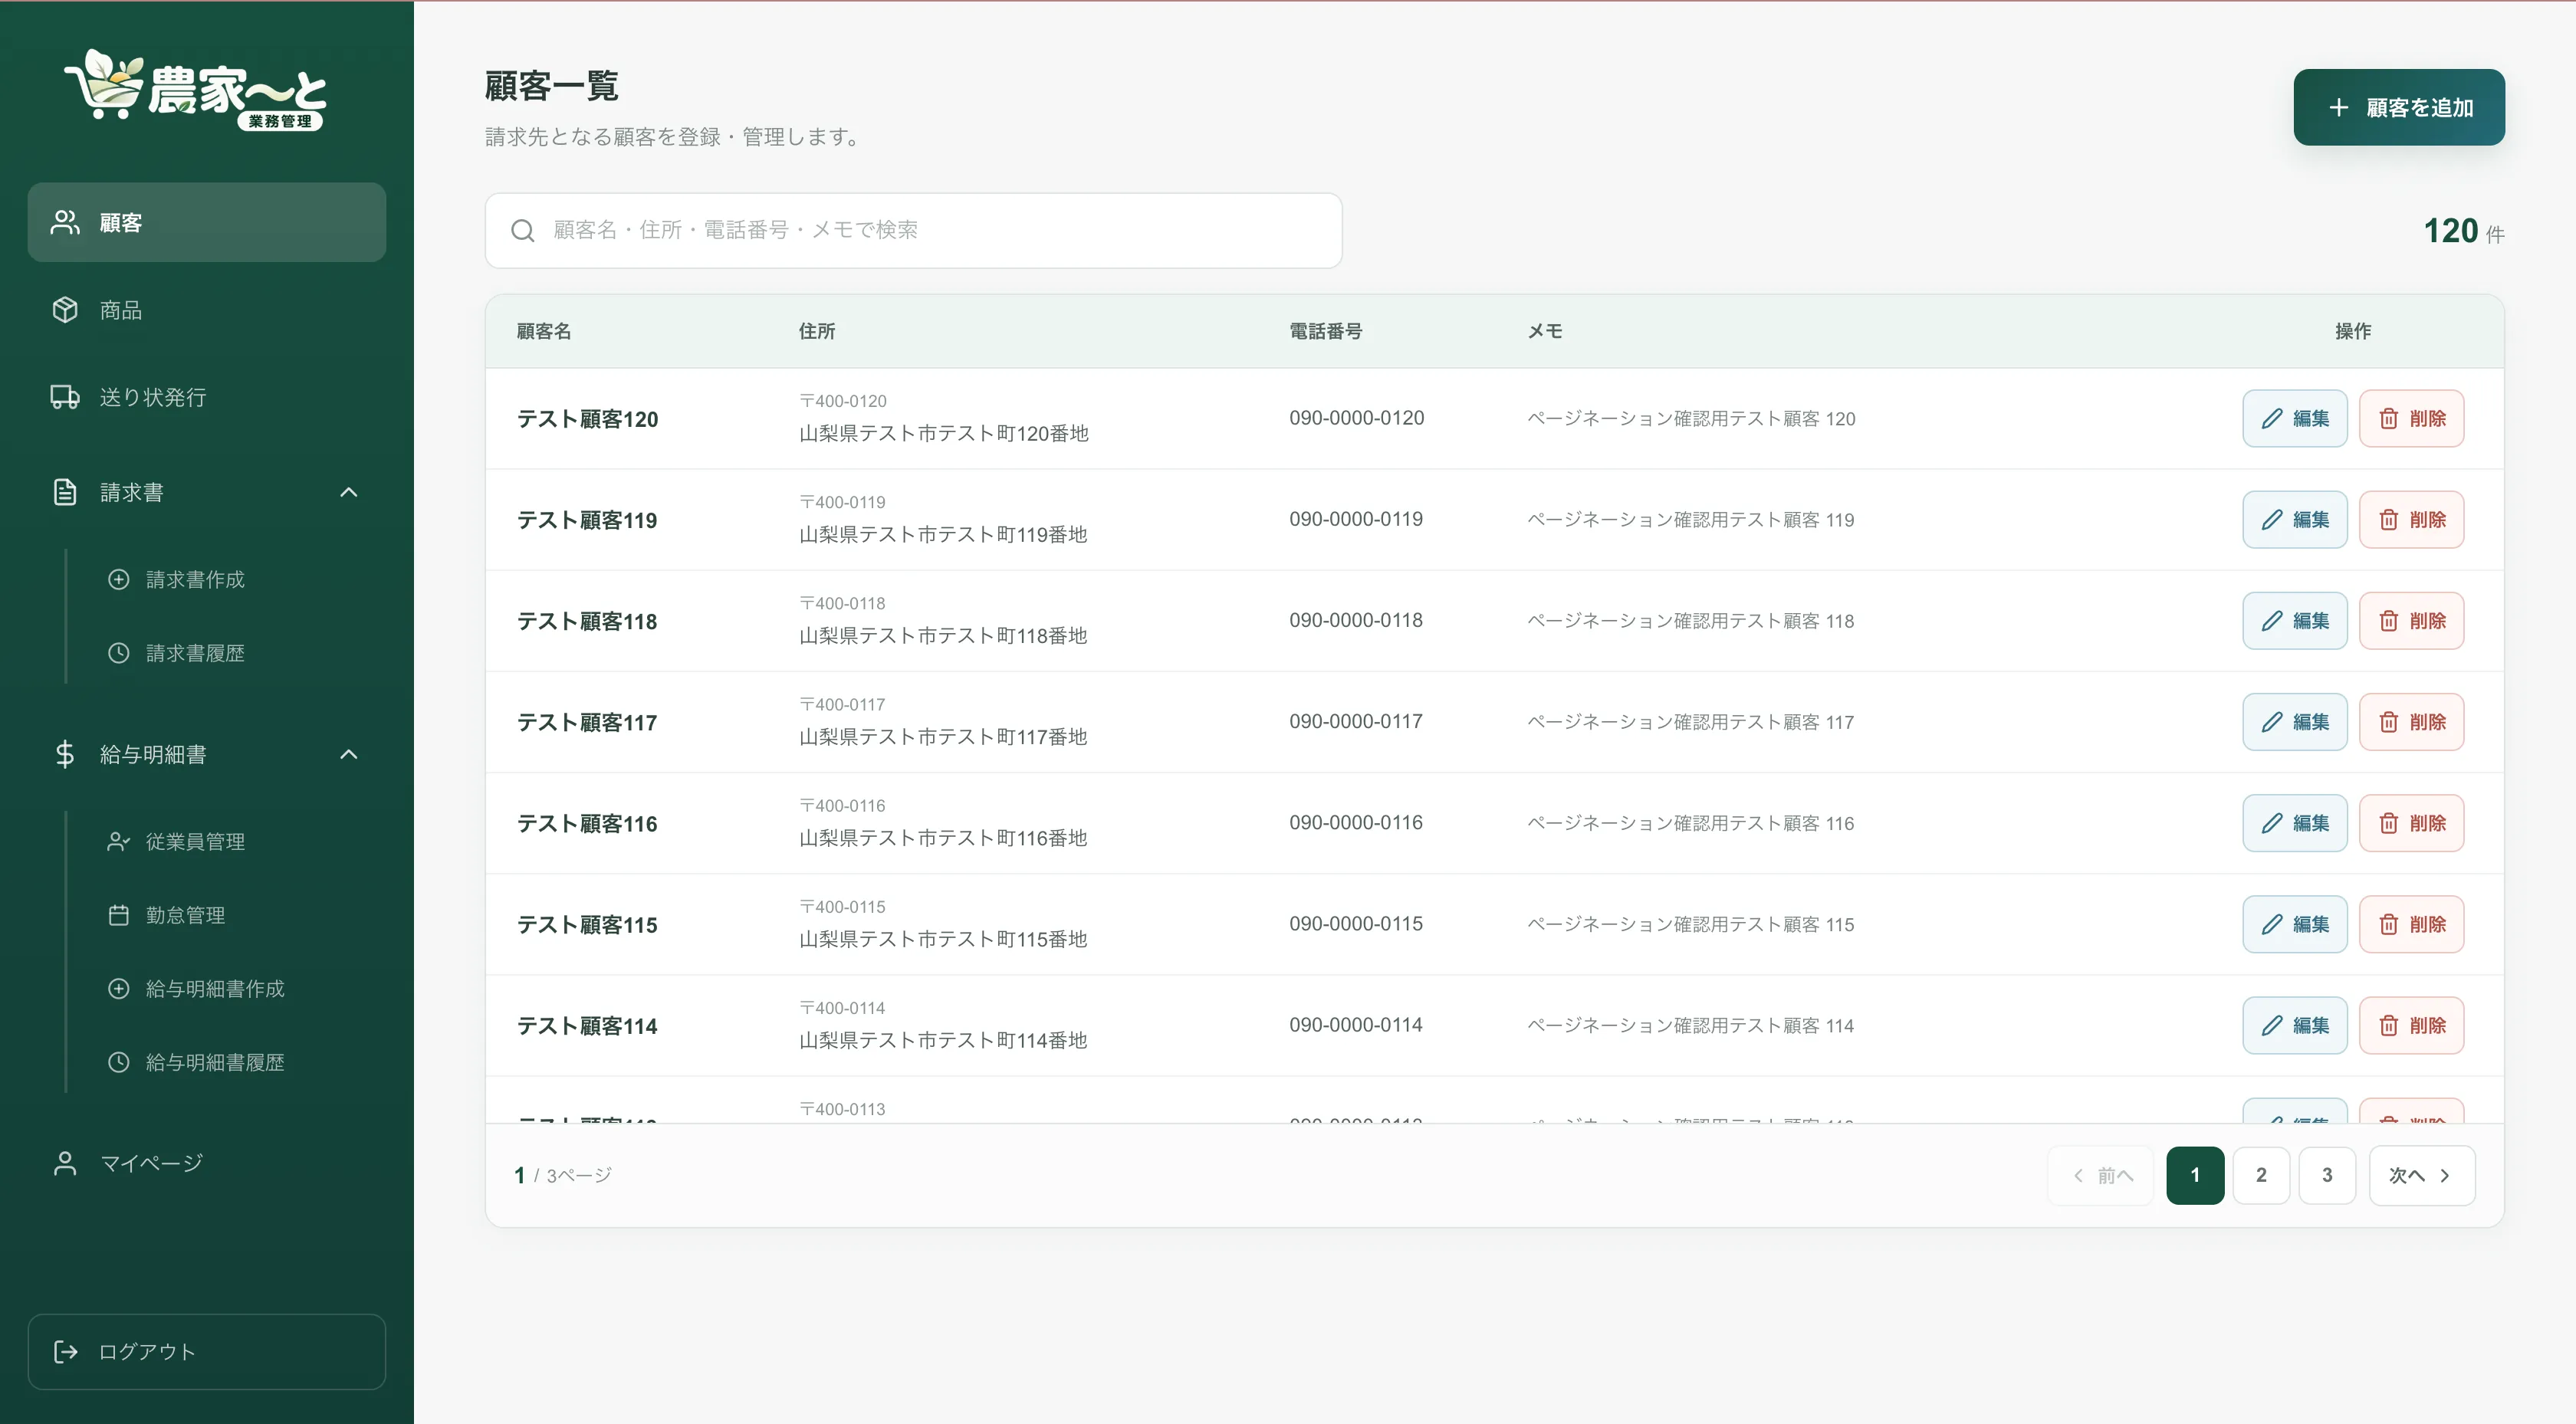Click the 顧客一覧 page heading
This screenshot has height=1424, width=2576.
pyautogui.click(x=551, y=86)
